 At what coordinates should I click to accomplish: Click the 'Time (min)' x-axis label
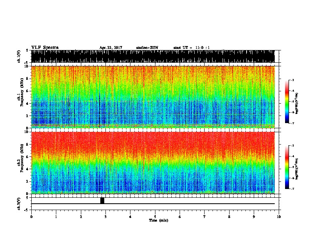pos(159,220)
